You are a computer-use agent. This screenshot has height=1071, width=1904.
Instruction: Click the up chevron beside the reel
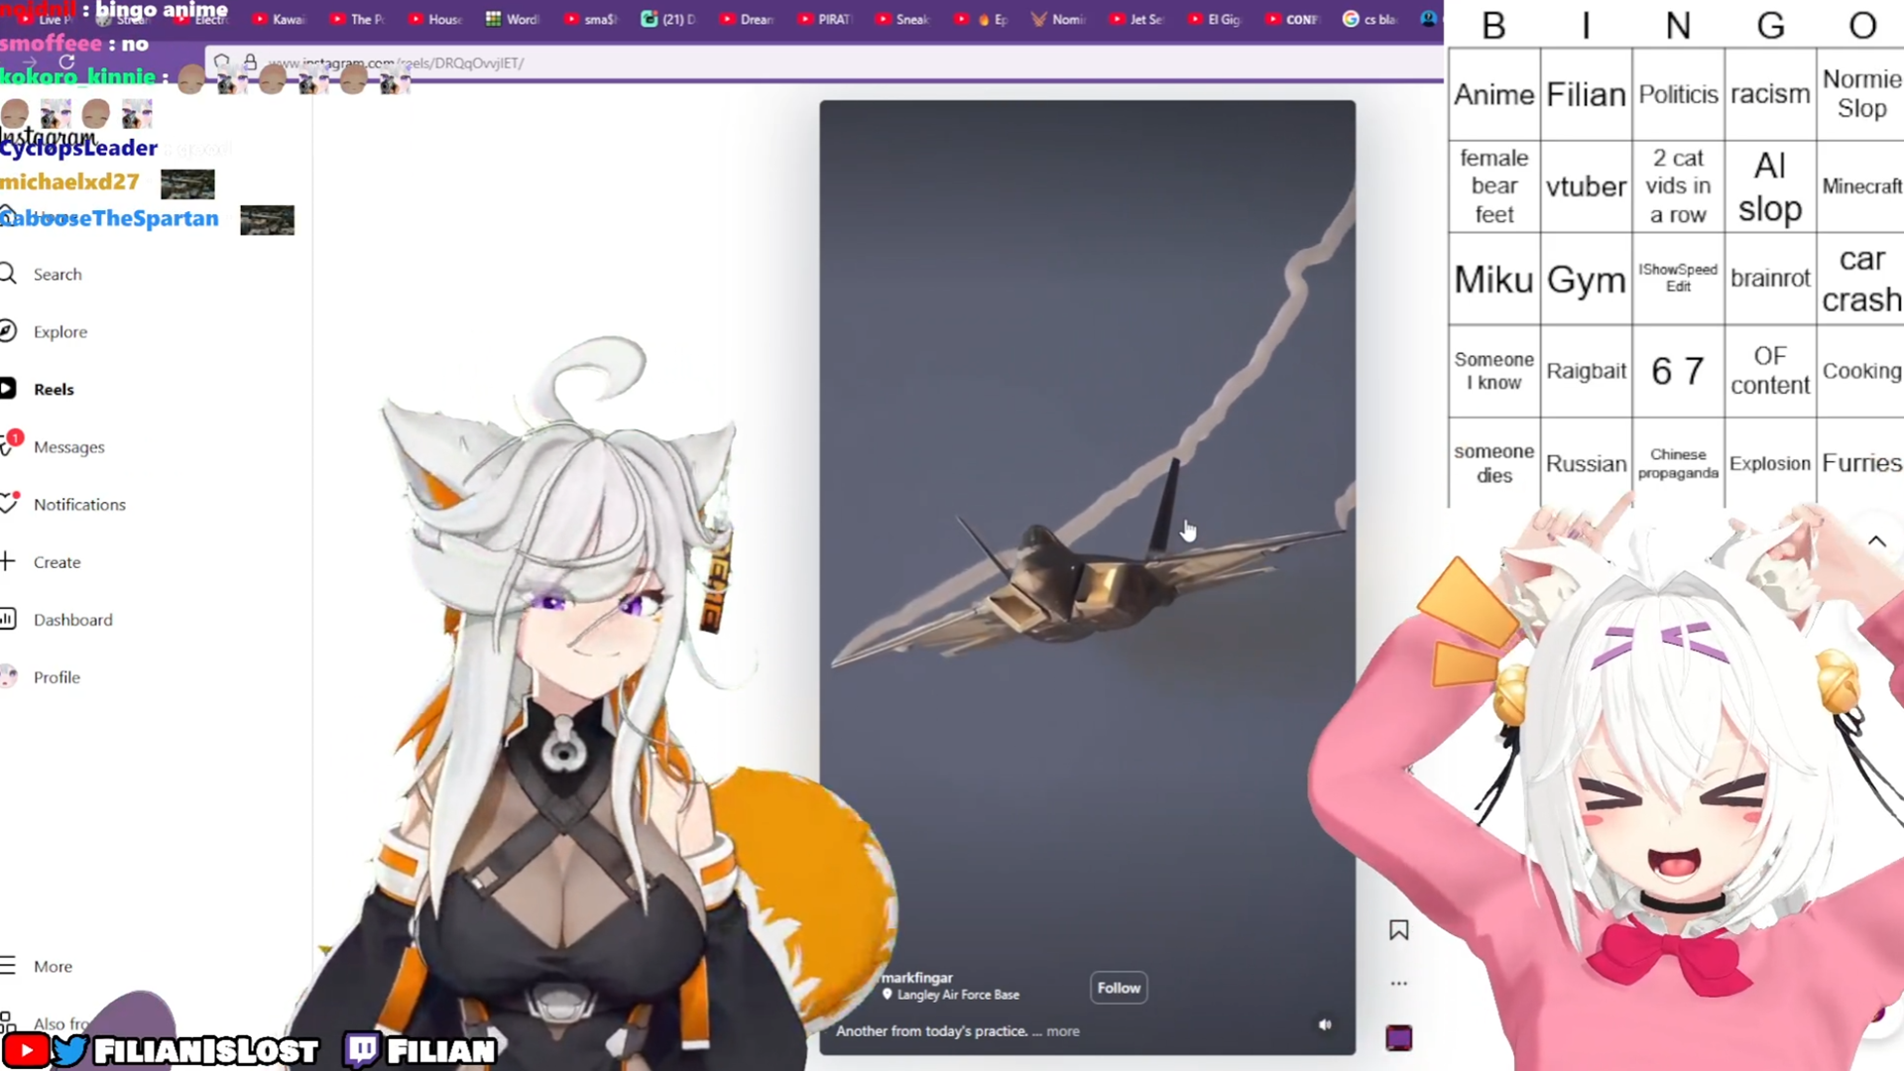coord(1876,541)
